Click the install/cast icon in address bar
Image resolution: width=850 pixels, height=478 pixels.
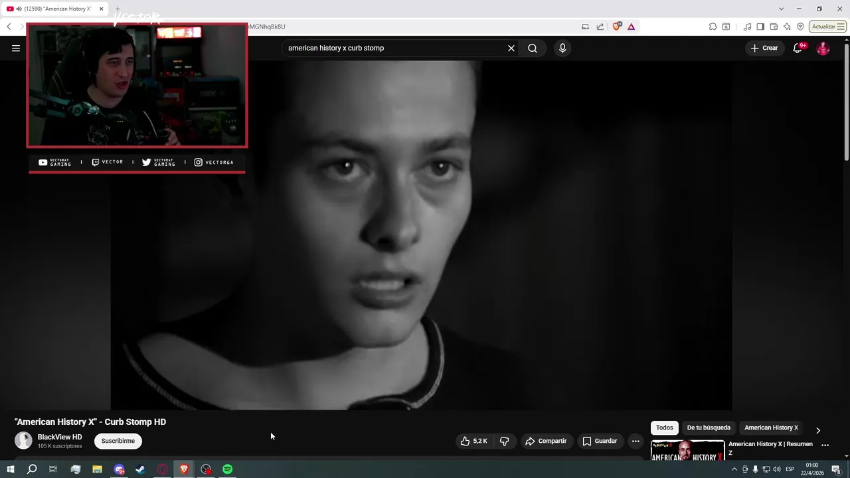(x=585, y=27)
